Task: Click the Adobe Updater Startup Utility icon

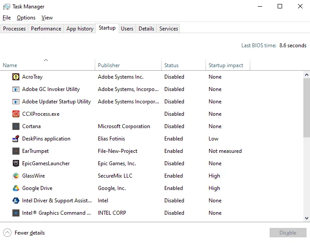Action: pyautogui.click(x=16, y=102)
